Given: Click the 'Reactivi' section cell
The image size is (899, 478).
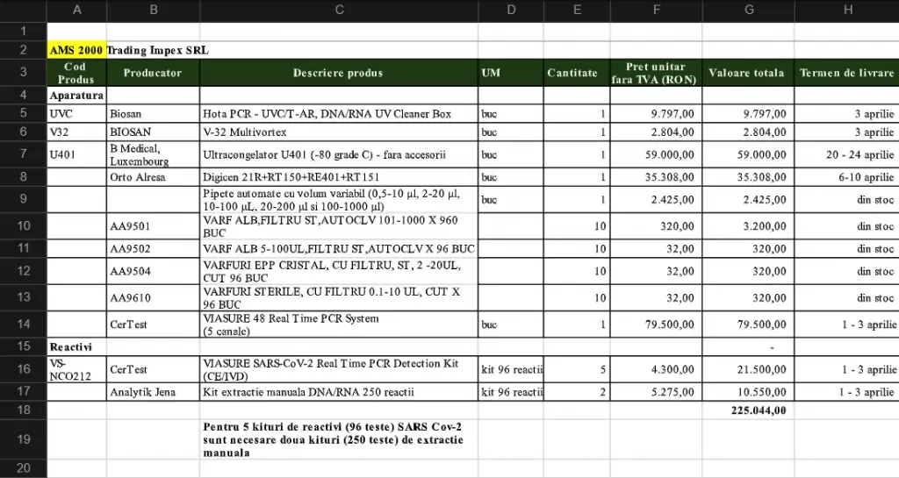Looking at the screenshot, I should point(77,346).
